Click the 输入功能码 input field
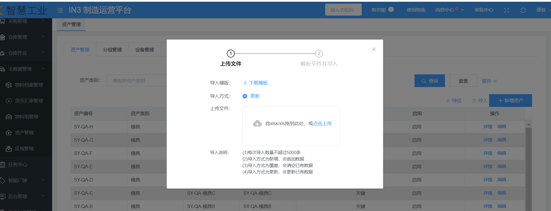 tap(343, 10)
